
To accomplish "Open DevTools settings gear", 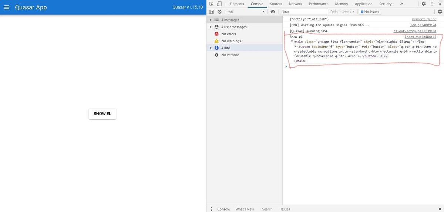I will click(424, 4).
